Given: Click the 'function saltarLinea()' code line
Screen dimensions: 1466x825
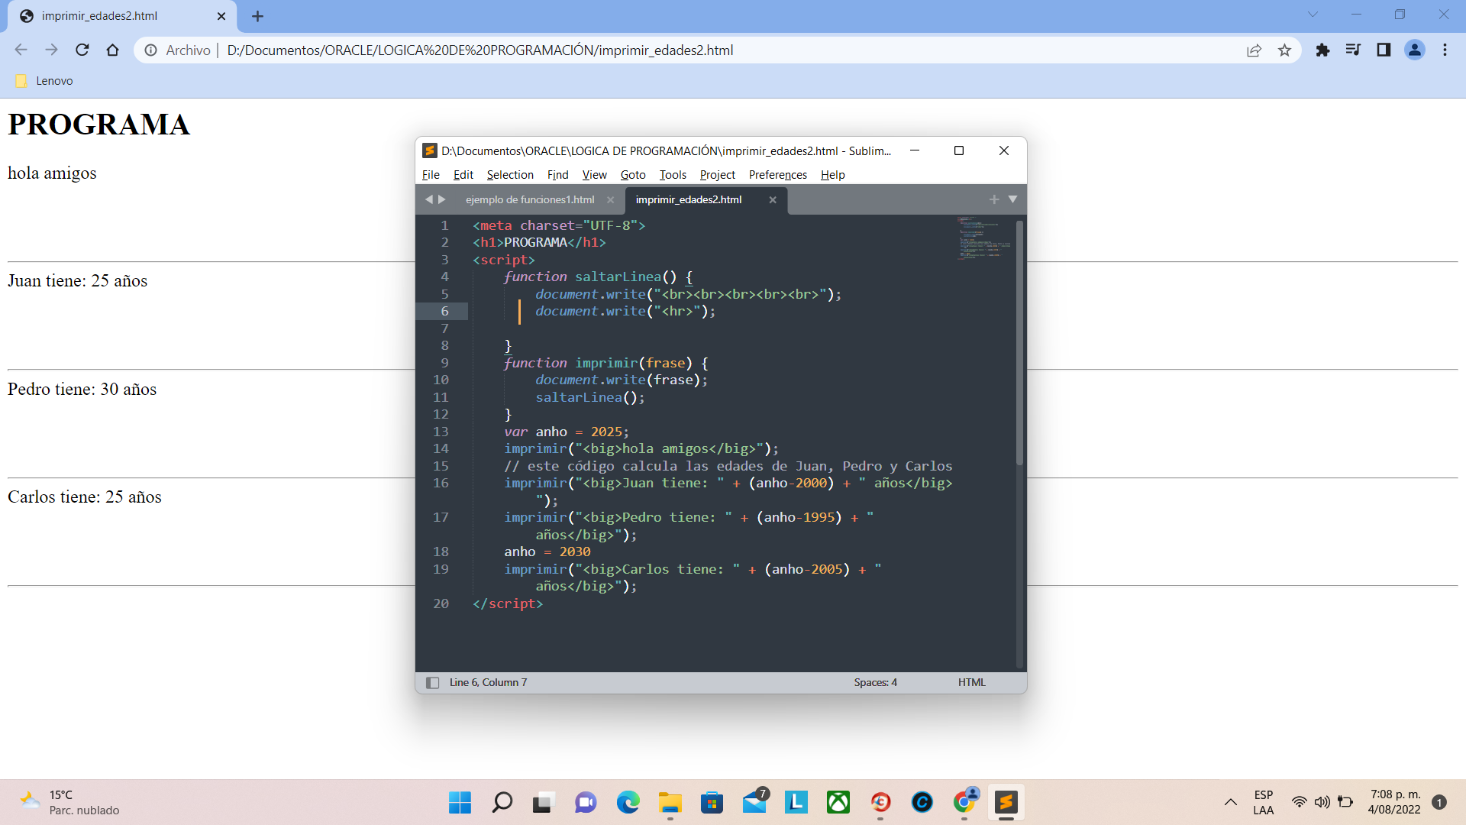Looking at the screenshot, I should (x=598, y=277).
